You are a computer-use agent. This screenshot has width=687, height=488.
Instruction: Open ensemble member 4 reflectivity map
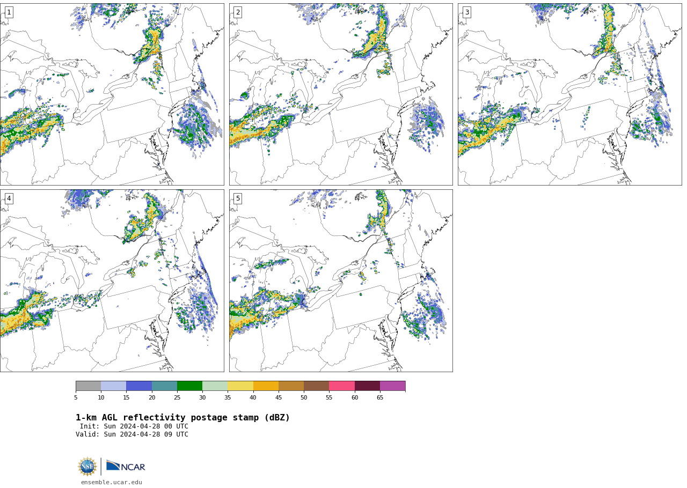coord(112,280)
